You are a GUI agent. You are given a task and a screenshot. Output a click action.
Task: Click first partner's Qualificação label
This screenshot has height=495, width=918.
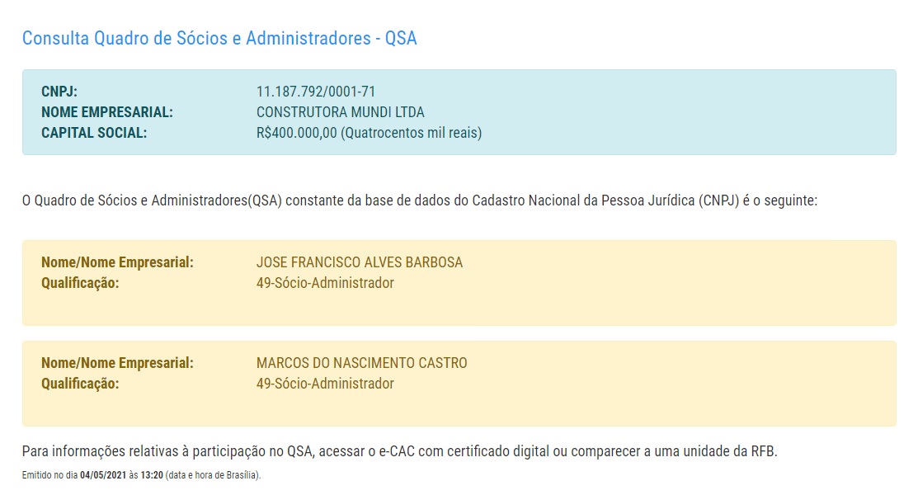click(80, 283)
